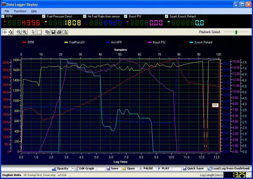The height and width of the screenshot is (179, 253).
Task: Select the pan/move graph tool
Action: (x=5, y=32)
